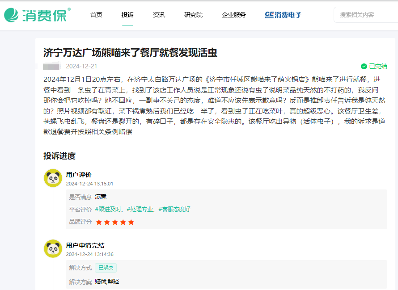The height and width of the screenshot is (290, 398).
Task: Click the green 已完结 checkmark icon
Action: tap(364, 67)
